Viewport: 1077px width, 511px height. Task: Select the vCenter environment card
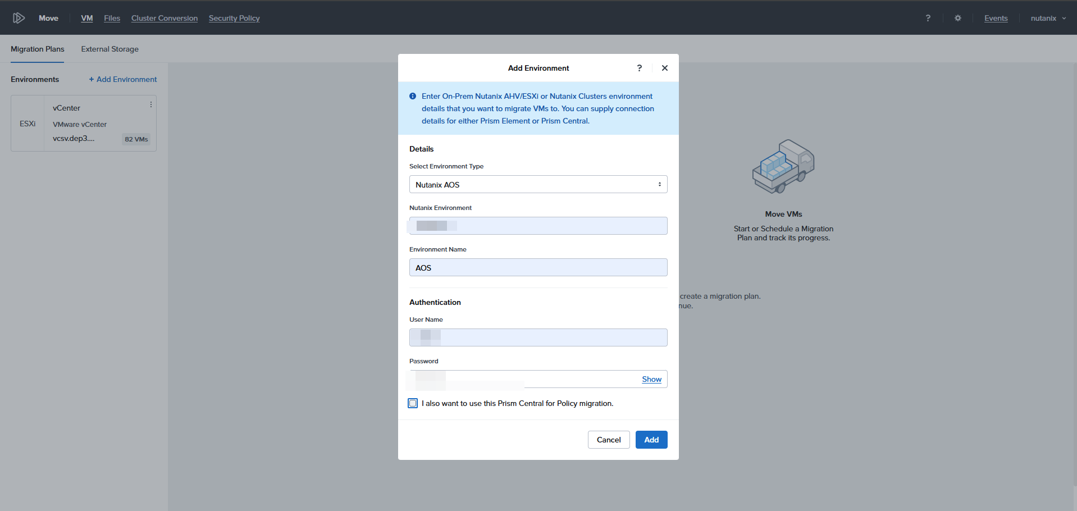84,123
